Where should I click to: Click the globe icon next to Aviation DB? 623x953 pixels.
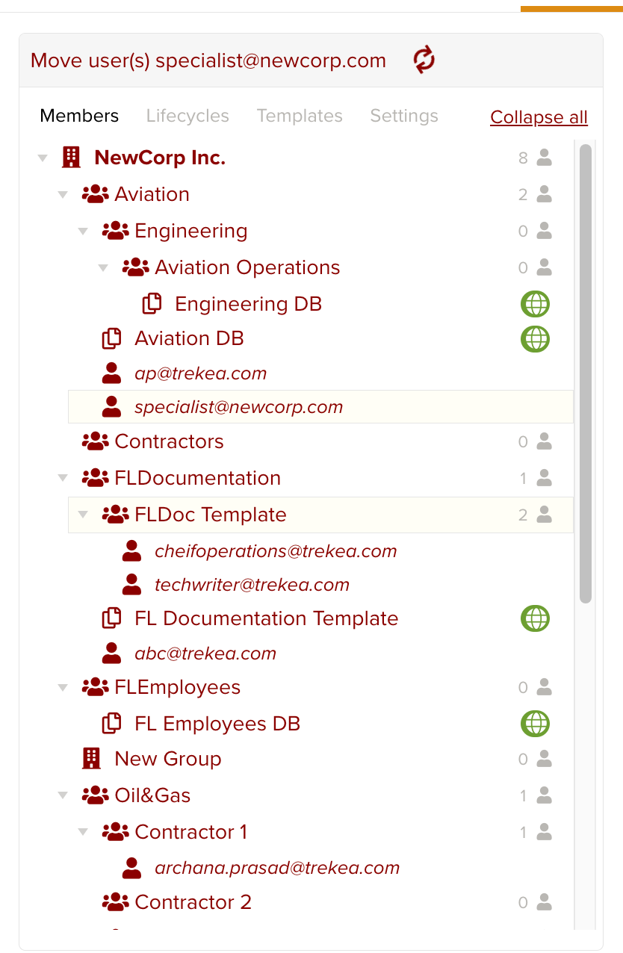point(535,338)
